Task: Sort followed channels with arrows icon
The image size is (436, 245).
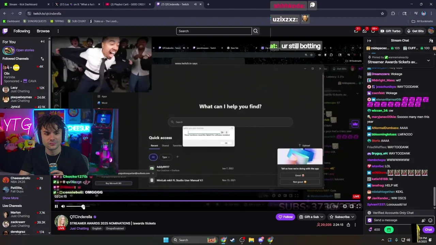Action: (x=42, y=59)
